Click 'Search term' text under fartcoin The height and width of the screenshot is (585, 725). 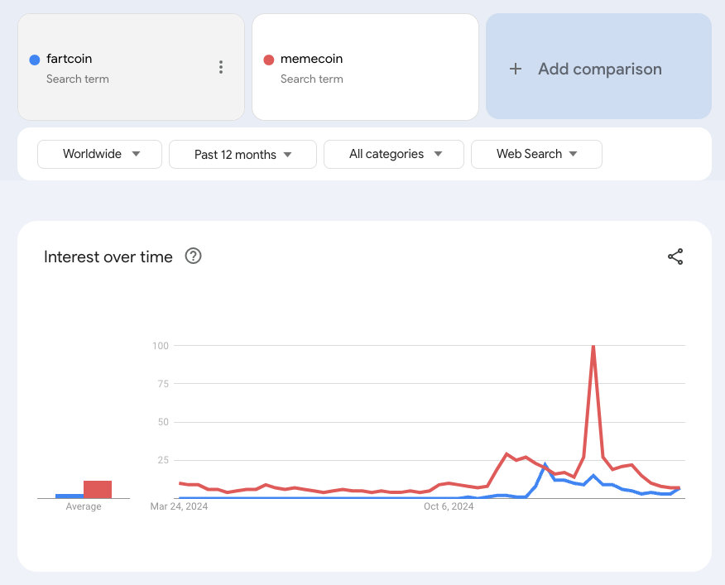(x=78, y=79)
